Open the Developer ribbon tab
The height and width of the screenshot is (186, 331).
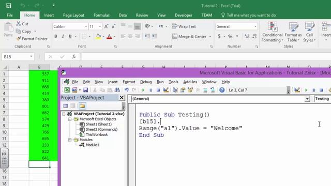[x=184, y=15]
